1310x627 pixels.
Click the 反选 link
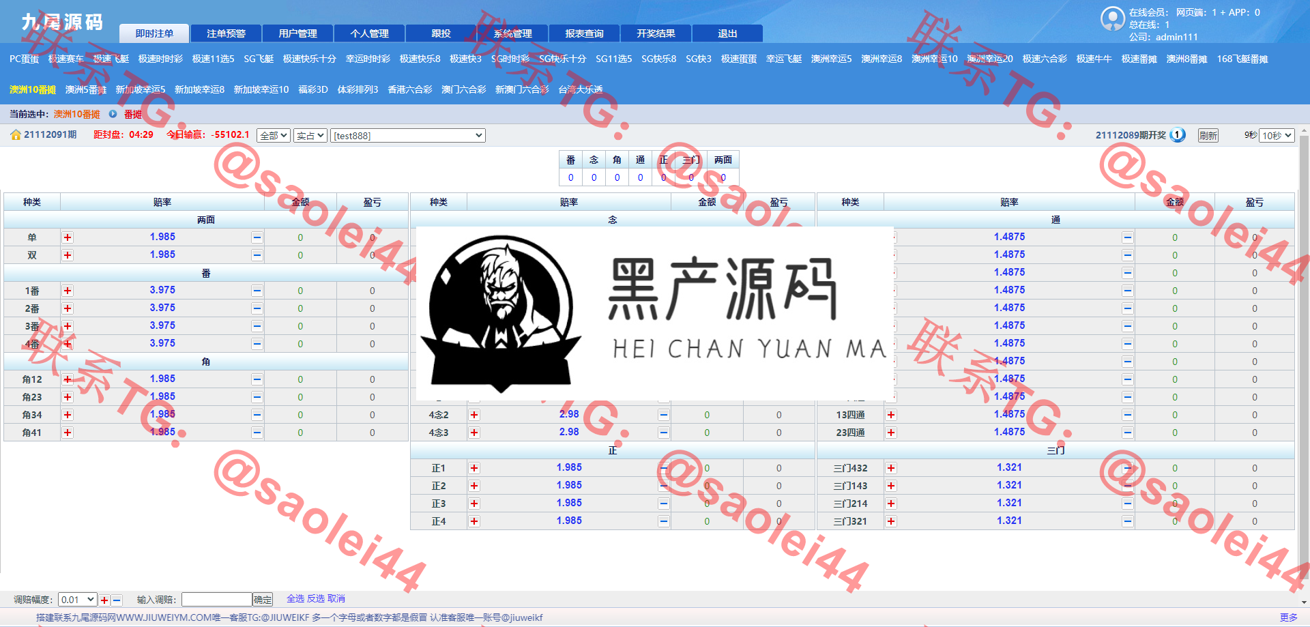(x=316, y=598)
